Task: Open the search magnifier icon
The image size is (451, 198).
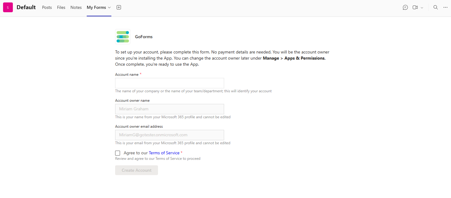Action: pos(436,7)
